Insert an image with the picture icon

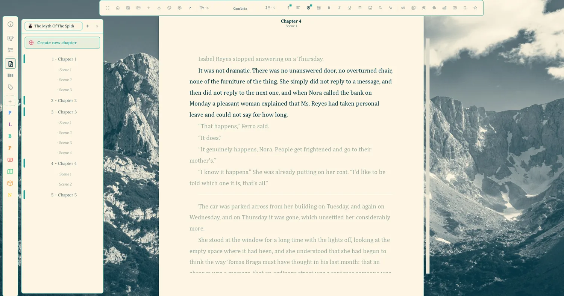(370, 8)
